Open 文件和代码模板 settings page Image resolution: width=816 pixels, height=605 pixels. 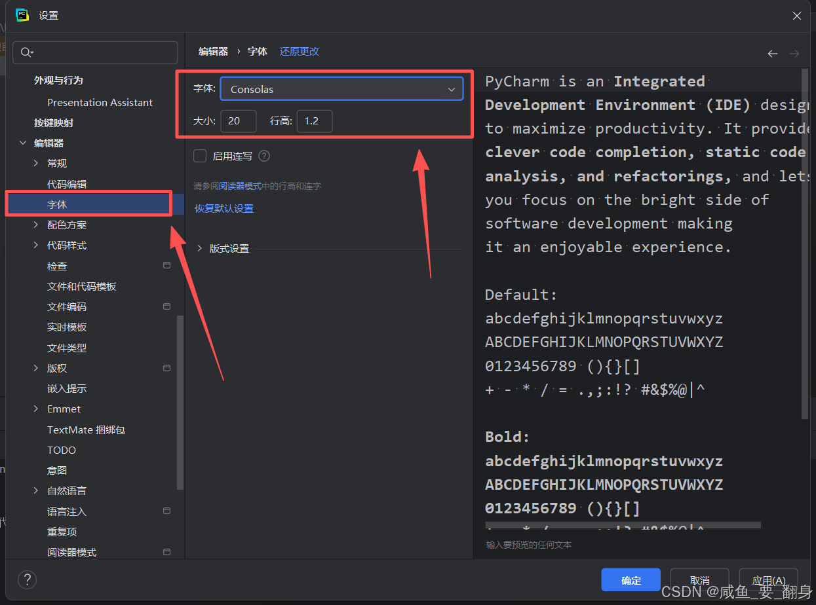82,286
